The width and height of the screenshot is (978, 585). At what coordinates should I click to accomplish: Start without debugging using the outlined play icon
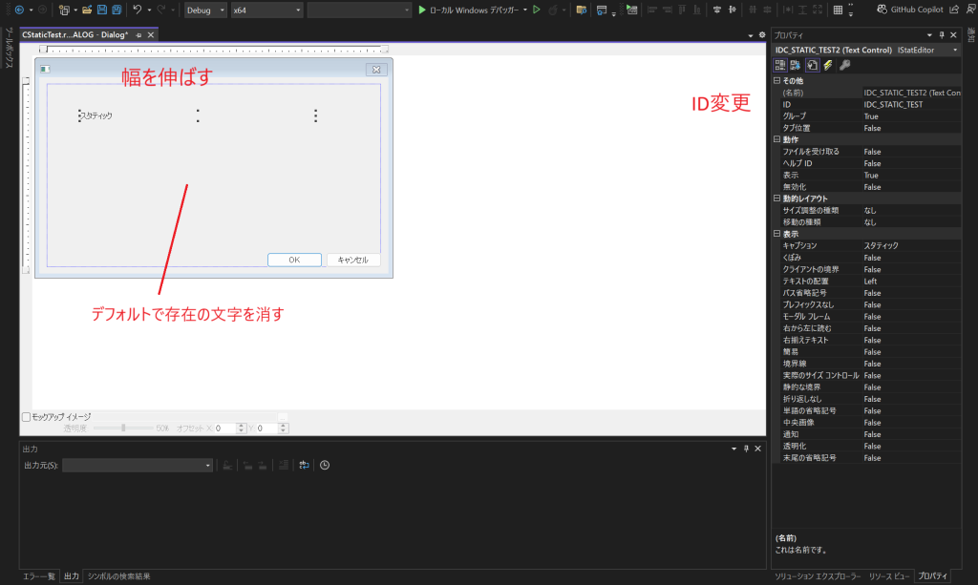click(x=536, y=10)
